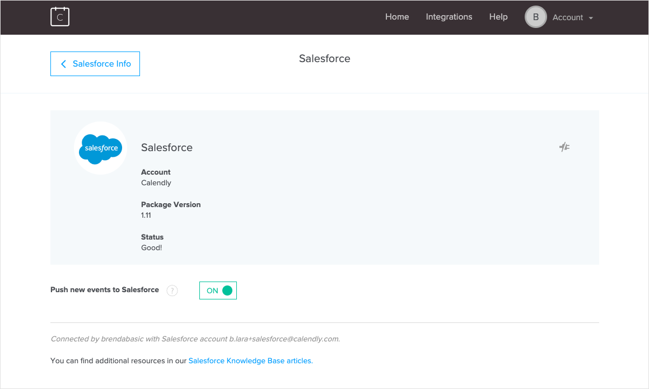The image size is (649, 389).
Task: Open the Integrations menu item
Action: pyautogui.click(x=449, y=17)
